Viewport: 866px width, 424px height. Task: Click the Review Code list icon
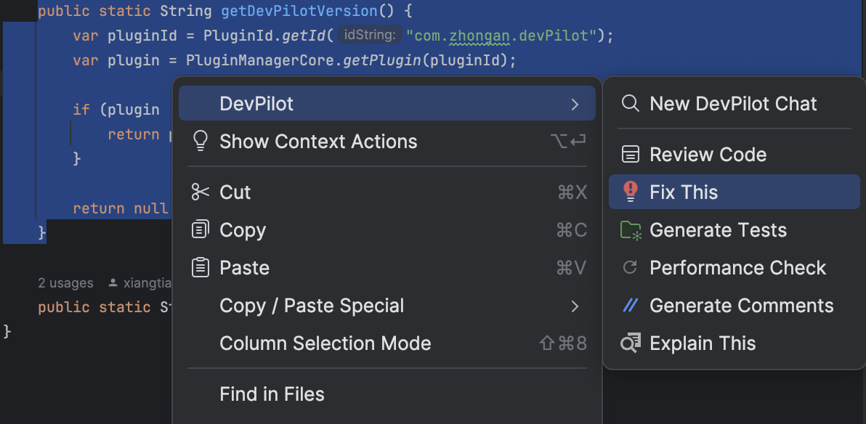(x=631, y=155)
